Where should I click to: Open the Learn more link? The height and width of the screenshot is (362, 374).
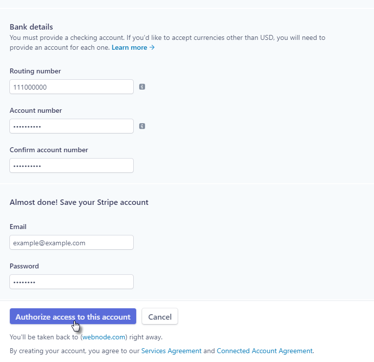(x=133, y=48)
